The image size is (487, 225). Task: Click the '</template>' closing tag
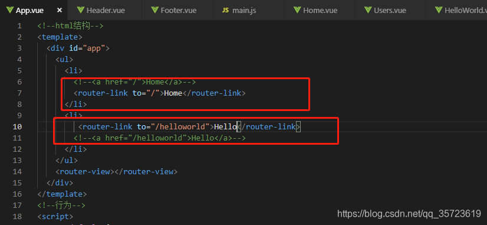pyautogui.click(x=62, y=194)
